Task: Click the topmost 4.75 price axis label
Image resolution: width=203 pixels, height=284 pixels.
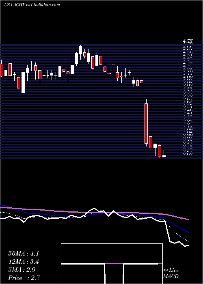Action: (188, 41)
